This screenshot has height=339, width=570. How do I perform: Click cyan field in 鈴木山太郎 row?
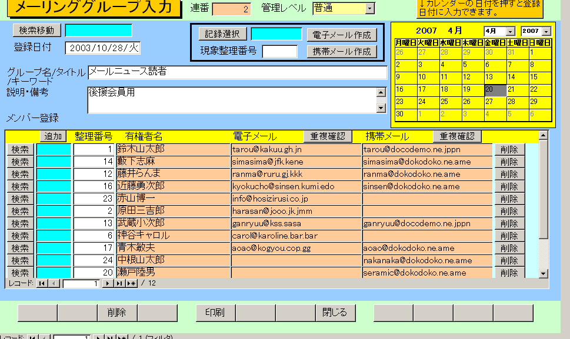(54, 150)
